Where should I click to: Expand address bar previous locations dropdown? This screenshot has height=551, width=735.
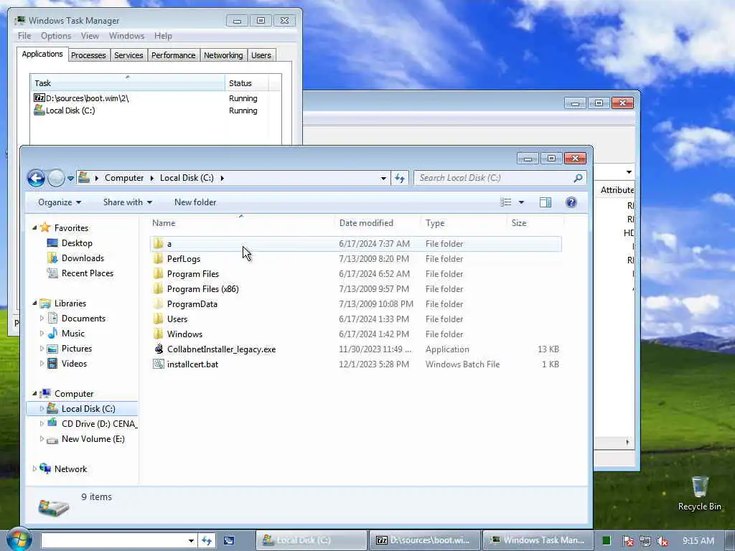[x=383, y=178]
